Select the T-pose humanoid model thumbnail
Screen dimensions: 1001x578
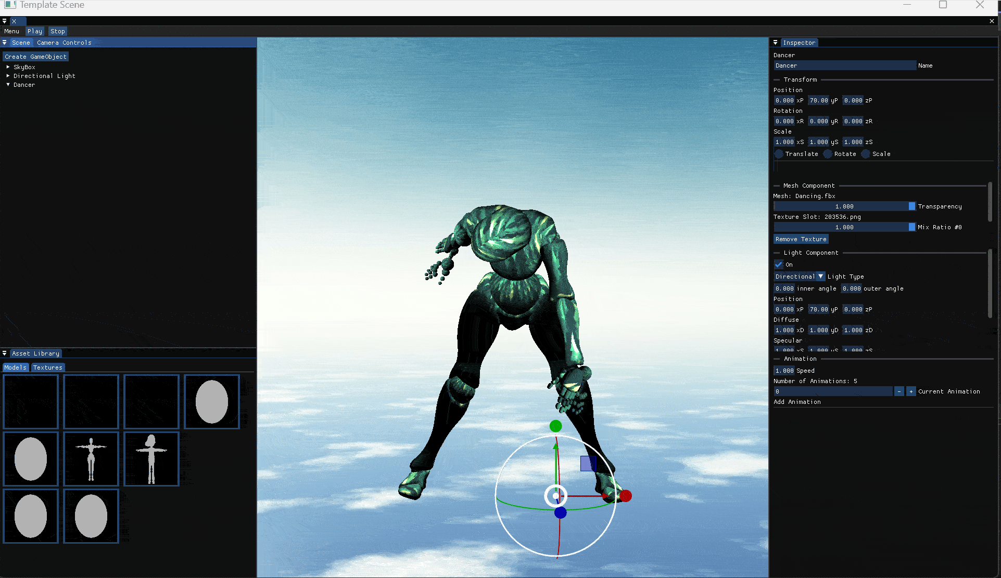click(91, 459)
